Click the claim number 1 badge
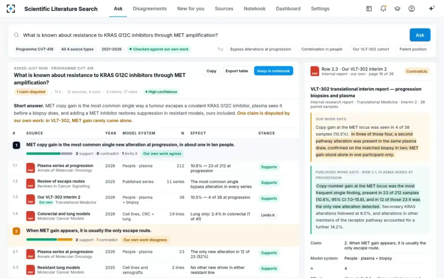Image resolution: width=444 pixels, height=278 pixels. pos(16,145)
